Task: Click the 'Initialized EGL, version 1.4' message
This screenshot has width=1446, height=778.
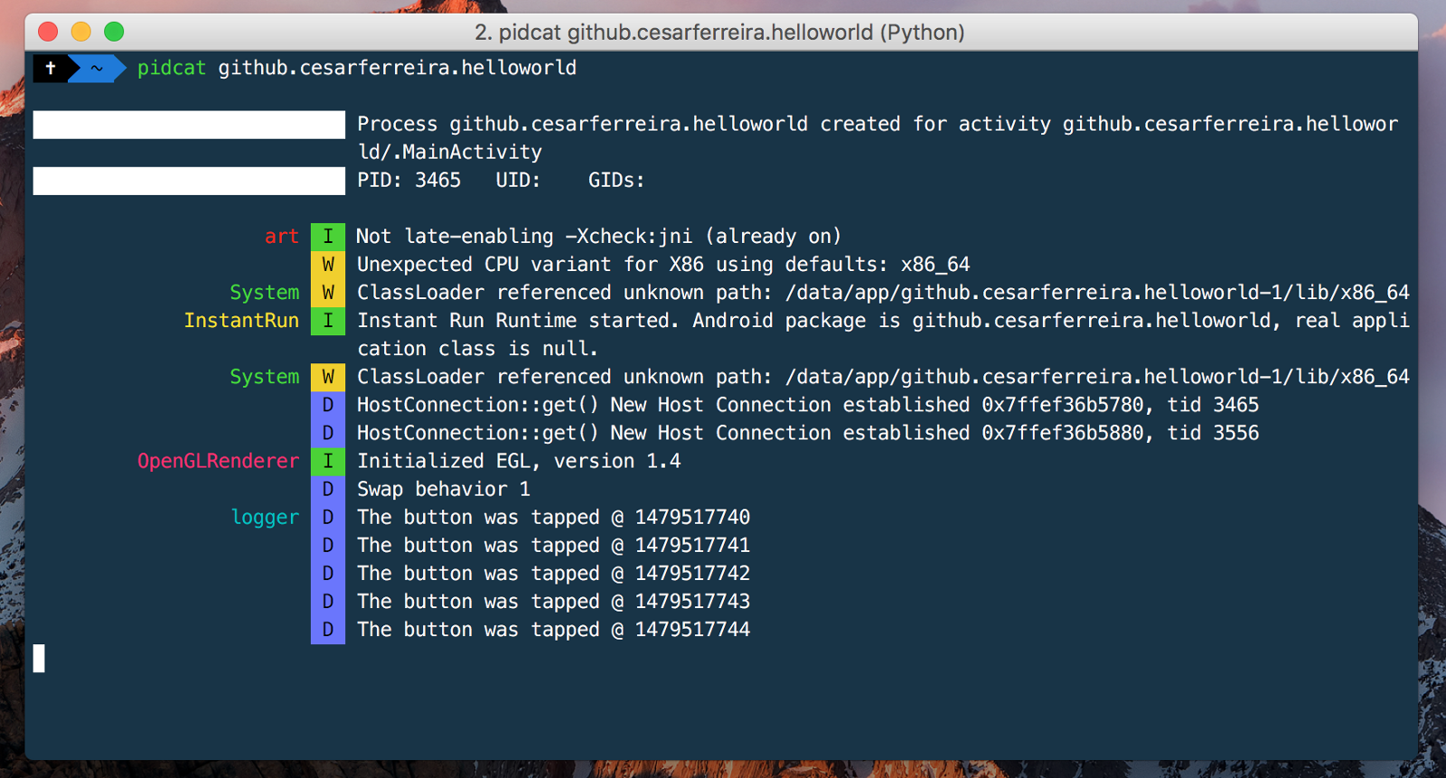Action: (519, 461)
